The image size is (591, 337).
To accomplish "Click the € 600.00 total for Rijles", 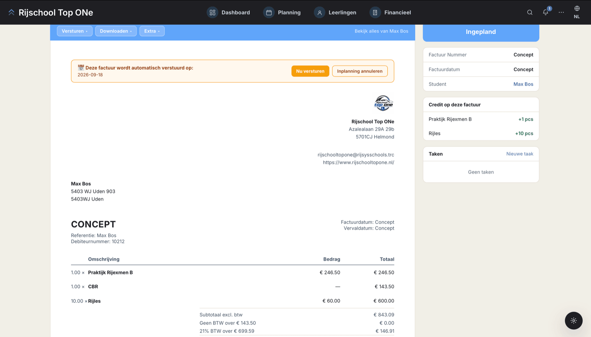I will pyautogui.click(x=384, y=301).
